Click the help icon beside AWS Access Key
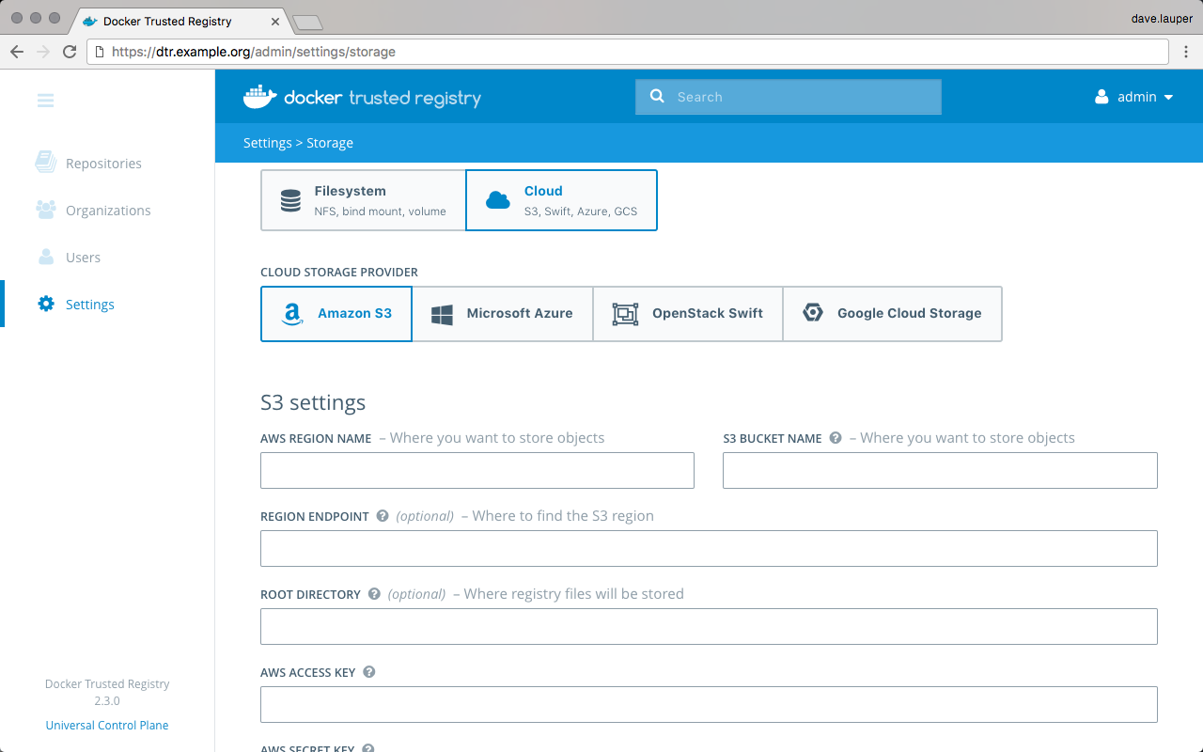Viewport: 1203px width, 752px height. (x=369, y=672)
